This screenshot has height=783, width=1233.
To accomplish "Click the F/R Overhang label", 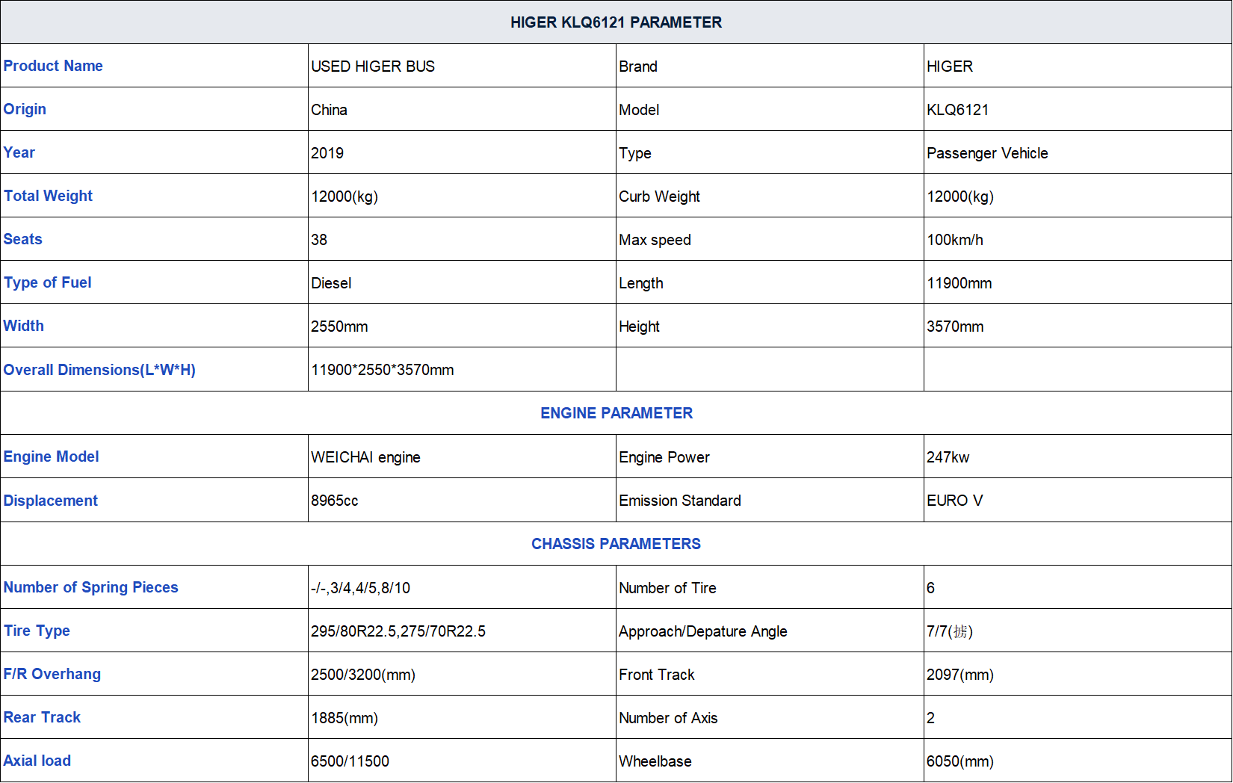I will (52, 674).
